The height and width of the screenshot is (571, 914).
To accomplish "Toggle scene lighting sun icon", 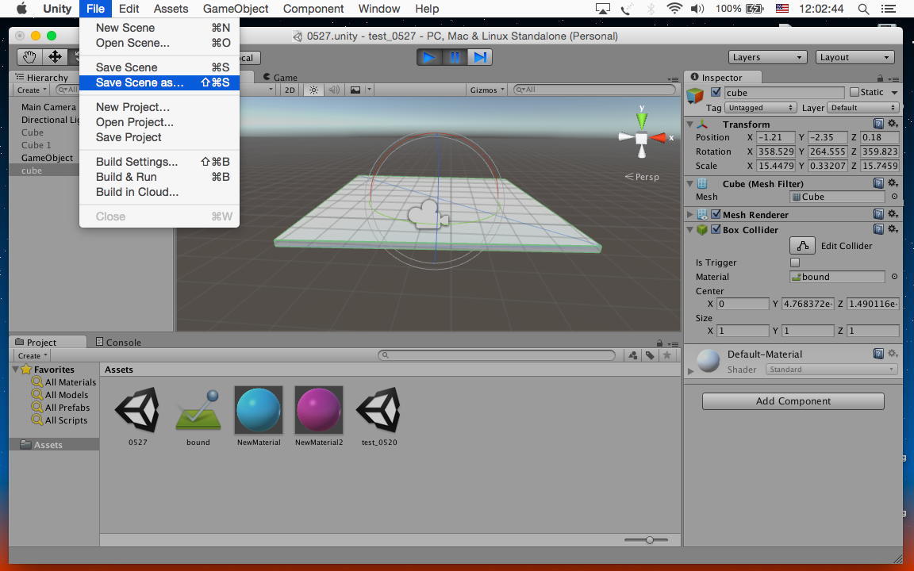I will [313, 90].
